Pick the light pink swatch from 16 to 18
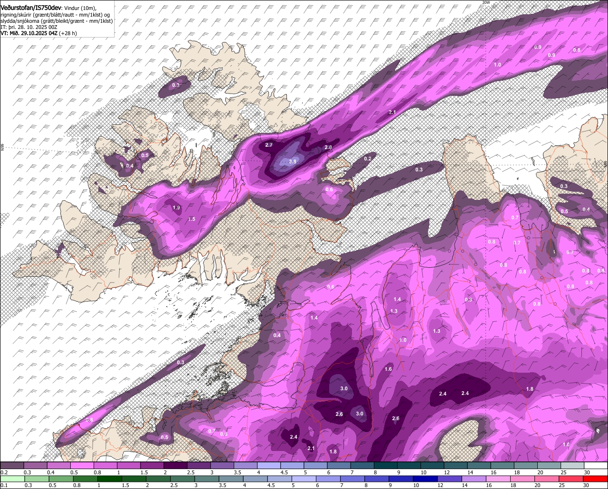608x489 pixels. click(499, 479)
